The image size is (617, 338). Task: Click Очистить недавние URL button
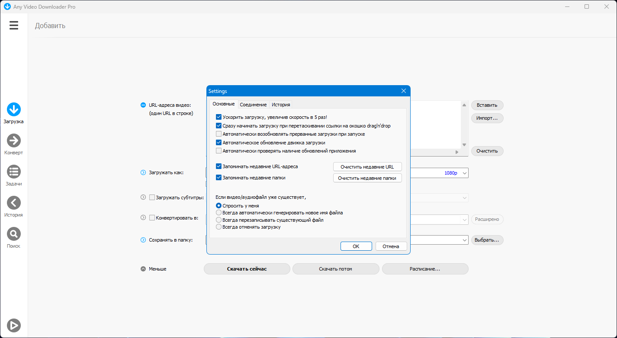(367, 167)
